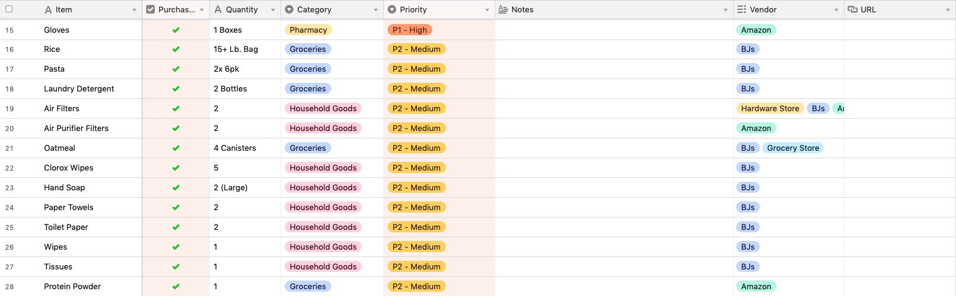Click the checkbox field icon in Purchased header
956x296 pixels.
click(x=150, y=10)
